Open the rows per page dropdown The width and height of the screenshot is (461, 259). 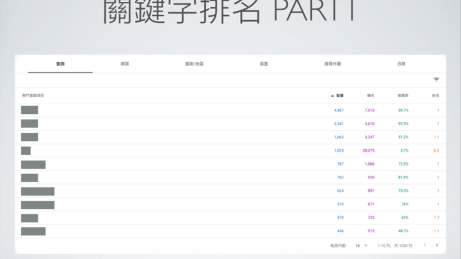[x=361, y=245]
